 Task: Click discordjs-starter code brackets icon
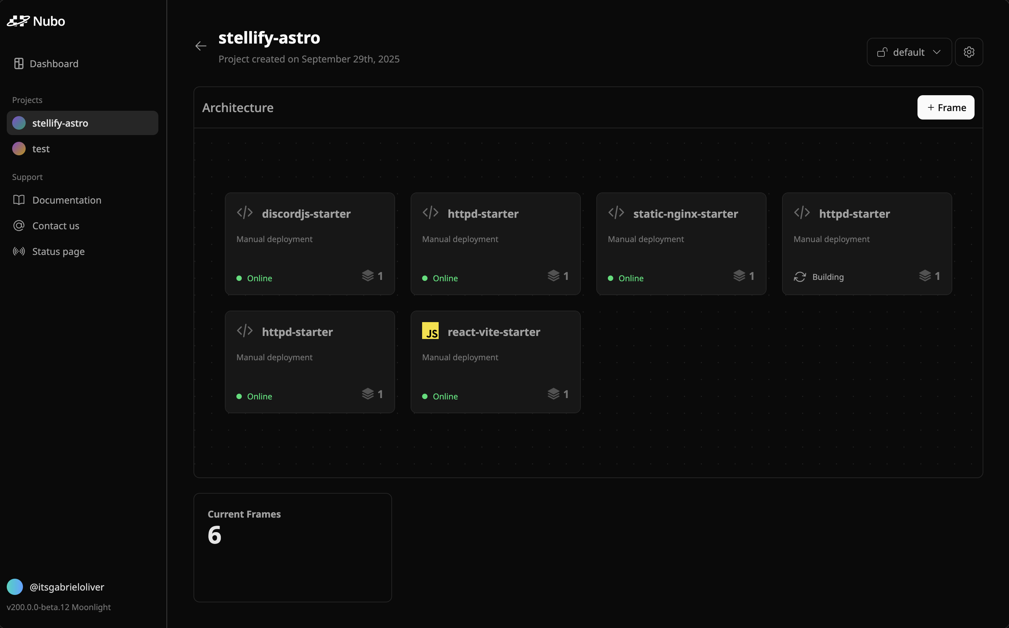[x=245, y=213]
